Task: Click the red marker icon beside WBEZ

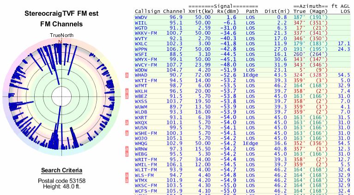Action: coord(127,96)
